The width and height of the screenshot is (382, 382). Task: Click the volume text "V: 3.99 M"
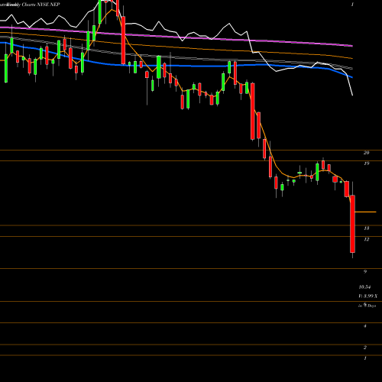click(368, 296)
